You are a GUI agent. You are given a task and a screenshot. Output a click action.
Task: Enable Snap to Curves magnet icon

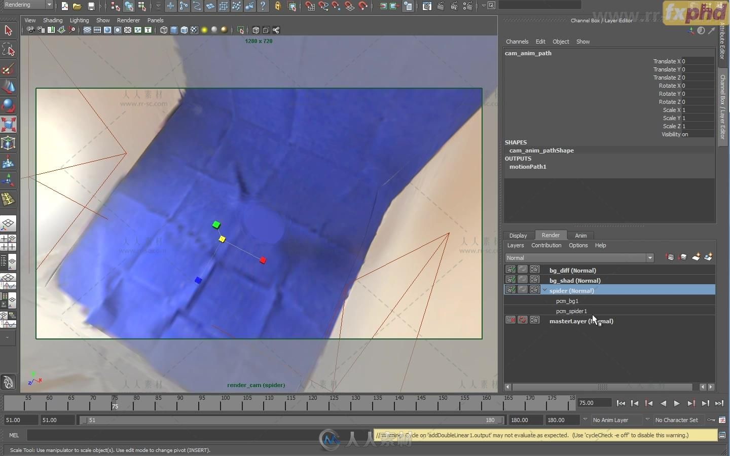coord(323,6)
